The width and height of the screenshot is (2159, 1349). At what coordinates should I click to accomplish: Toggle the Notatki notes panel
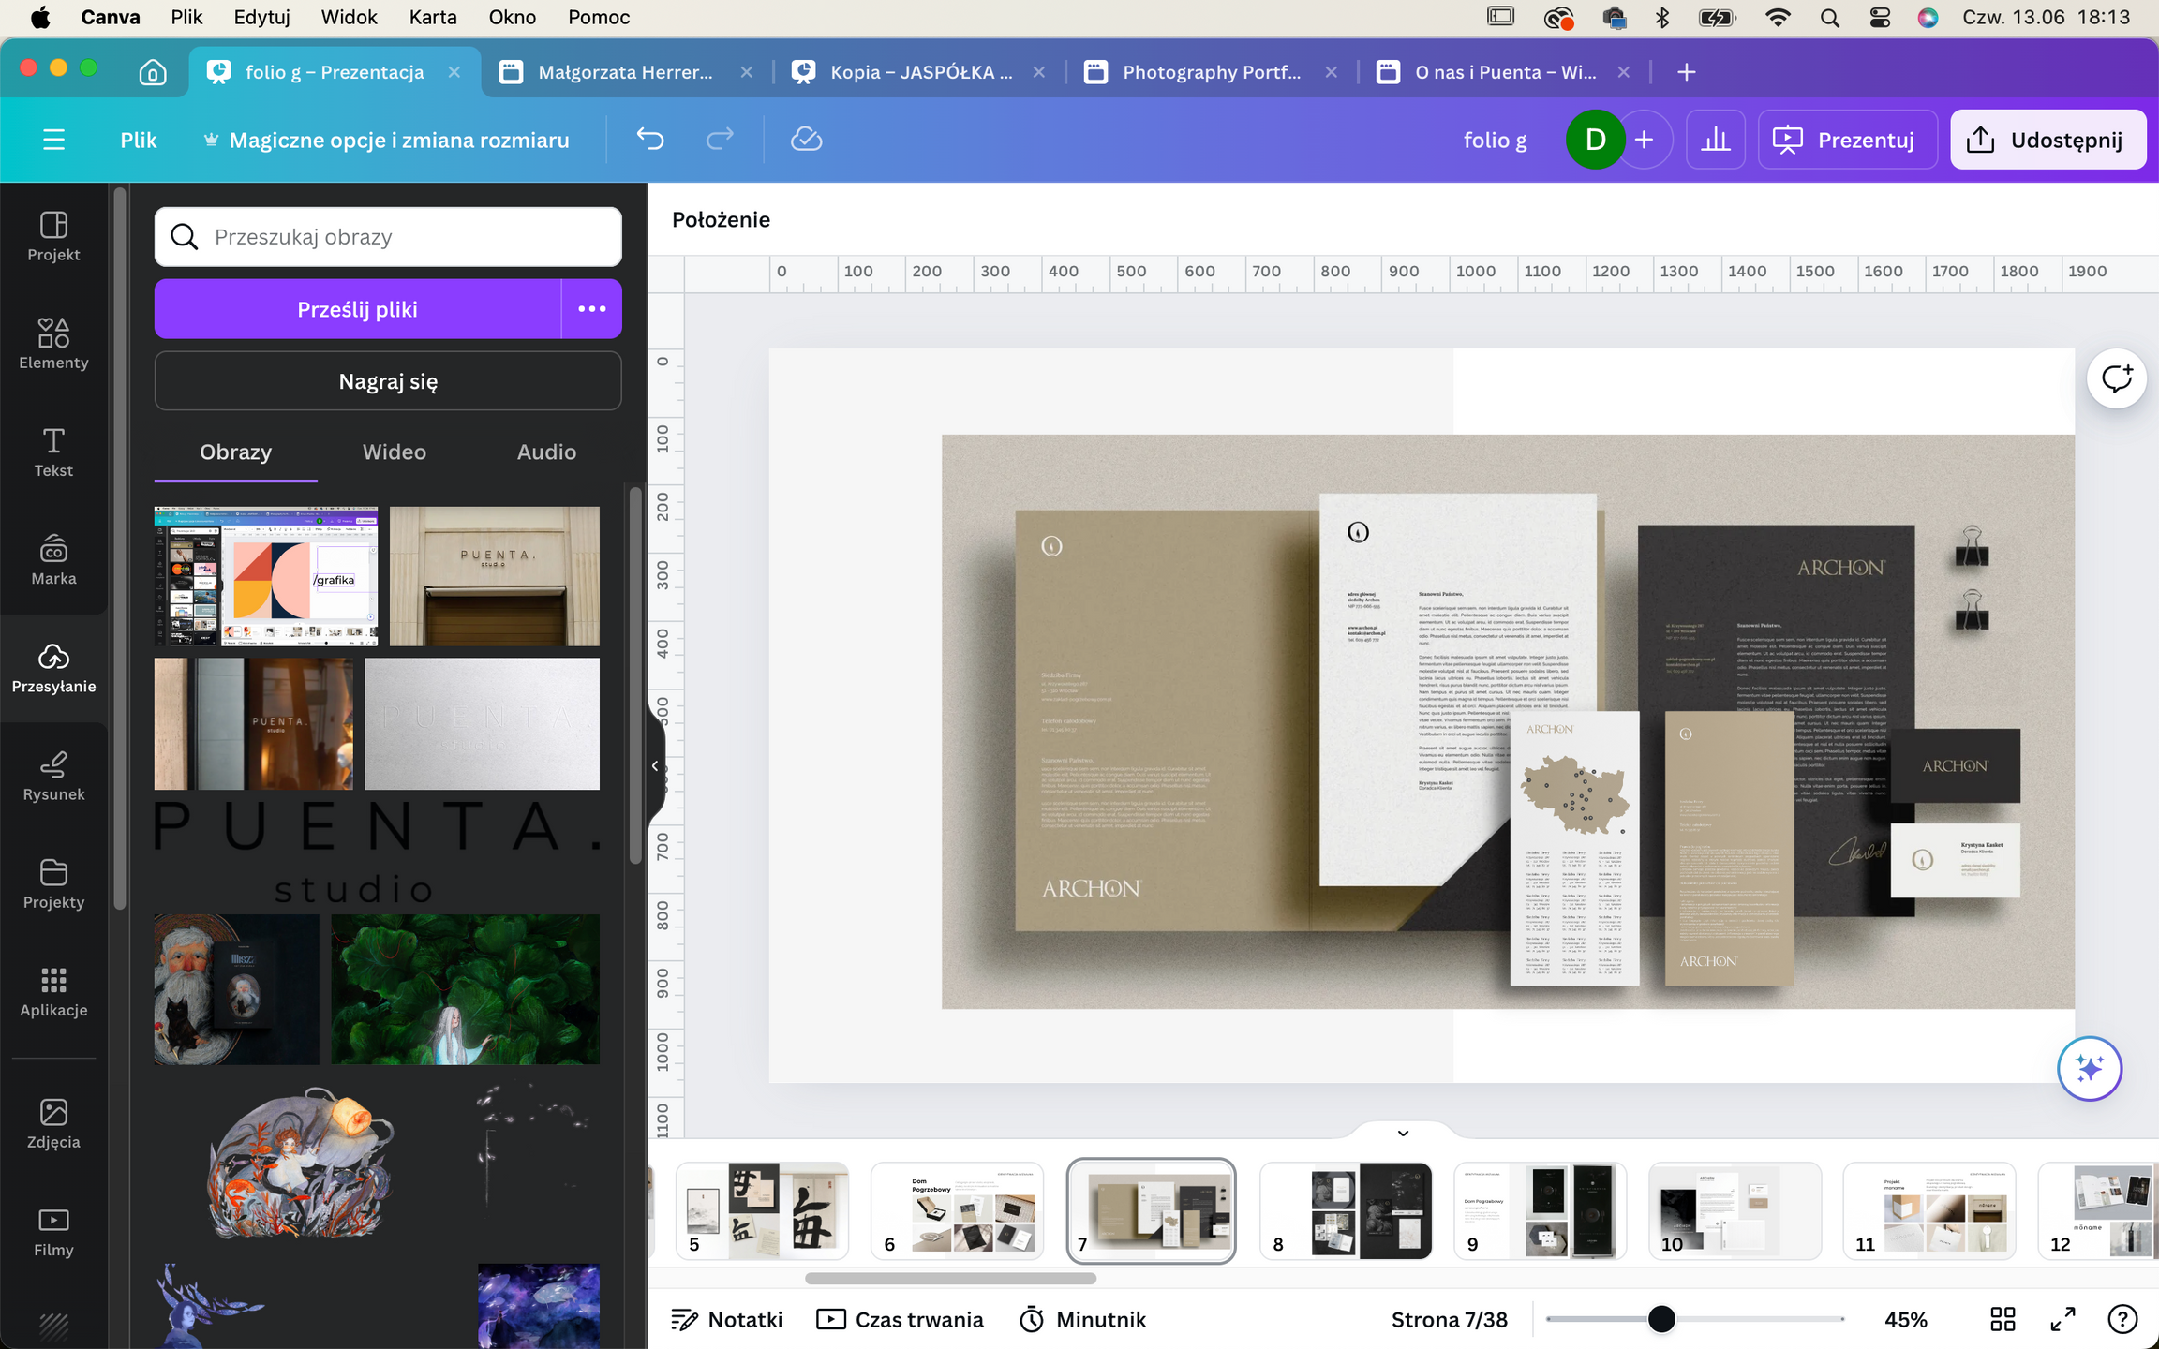tap(727, 1319)
